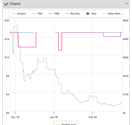Click the #480 rank axis label
The image size is (132, 125).
(126, 39)
